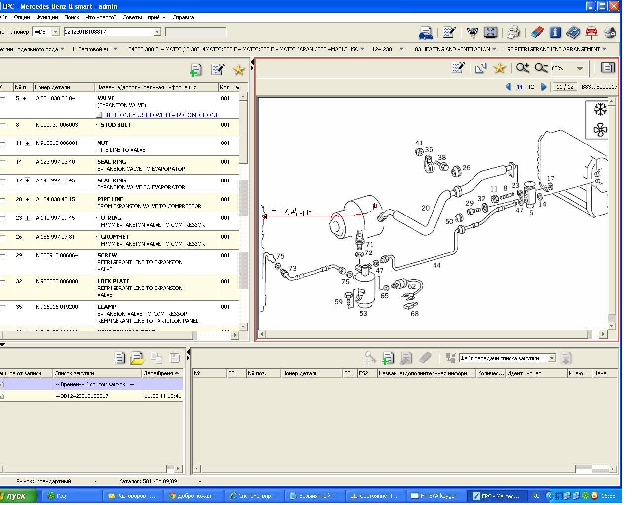The width and height of the screenshot is (632, 505).
Task: Open the shopping cart icon
Action: [472, 33]
